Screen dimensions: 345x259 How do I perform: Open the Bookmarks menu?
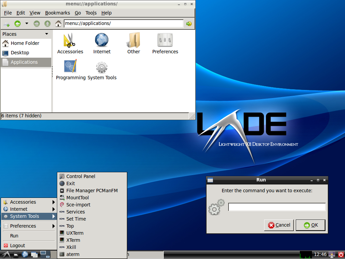tap(58, 13)
